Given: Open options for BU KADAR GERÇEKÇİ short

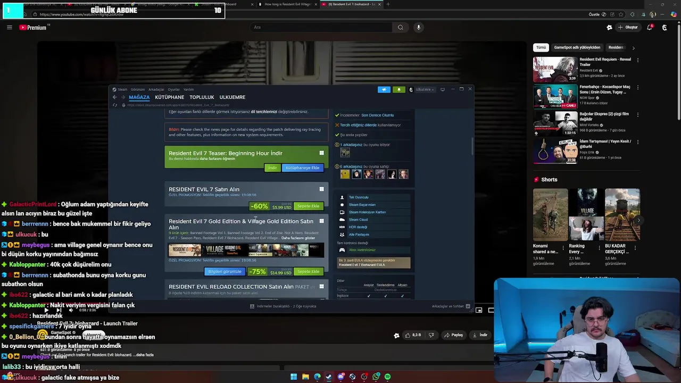Looking at the screenshot, I should 635,247.
